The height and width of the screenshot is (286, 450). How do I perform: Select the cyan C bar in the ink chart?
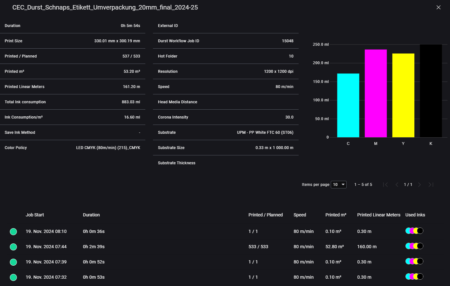pos(348,105)
